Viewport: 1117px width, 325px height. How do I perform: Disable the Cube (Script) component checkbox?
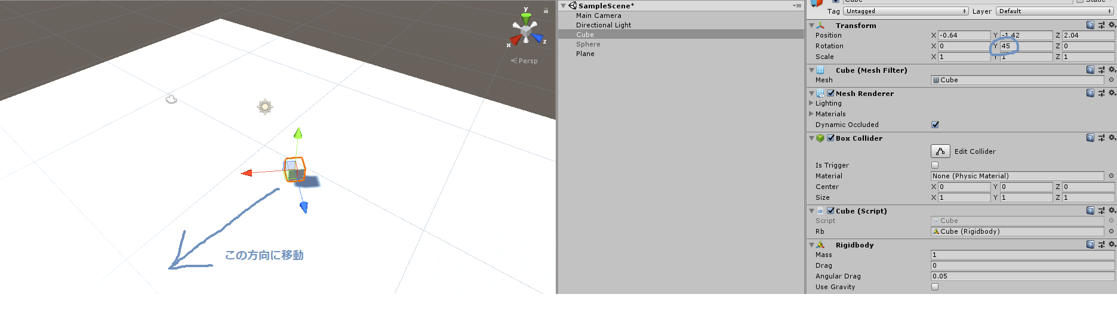(830, 211)
